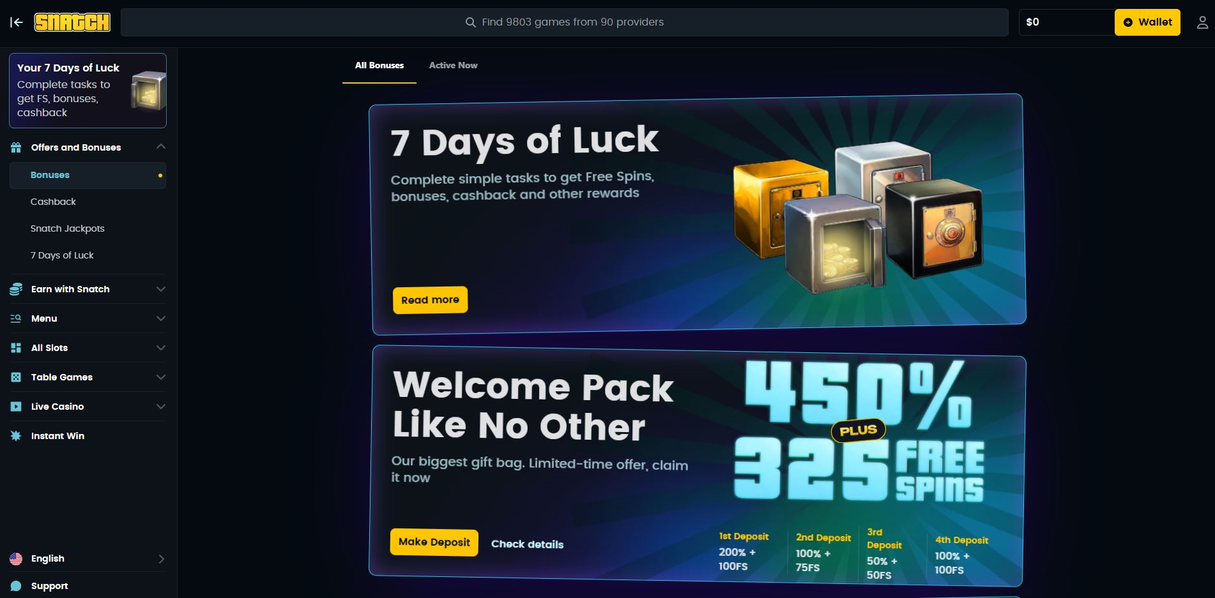Collapse the Offers and Bonuses section
1215x598 pixels.
[161, 147]
